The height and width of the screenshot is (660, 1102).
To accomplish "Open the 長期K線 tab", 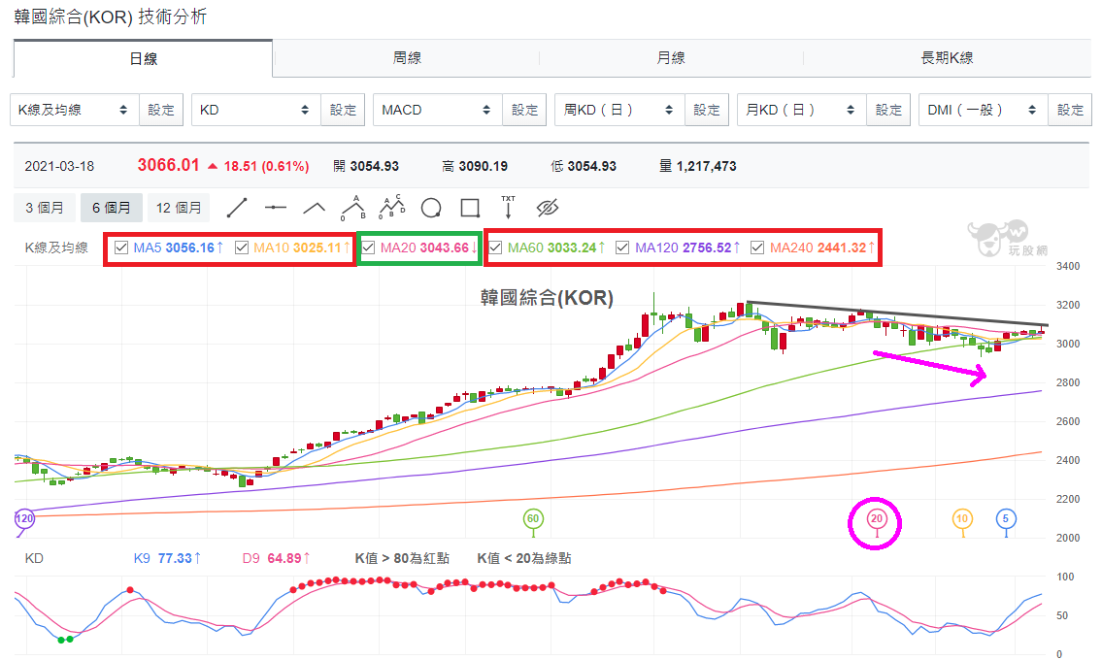I will point(948,58).
